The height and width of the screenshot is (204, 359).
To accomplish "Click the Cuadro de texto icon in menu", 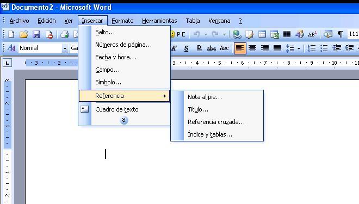I will coord(84,109).
